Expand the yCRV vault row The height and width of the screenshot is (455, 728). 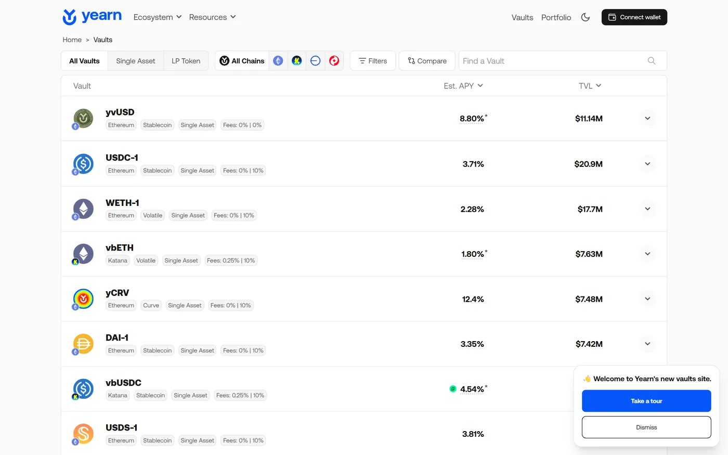647,299
